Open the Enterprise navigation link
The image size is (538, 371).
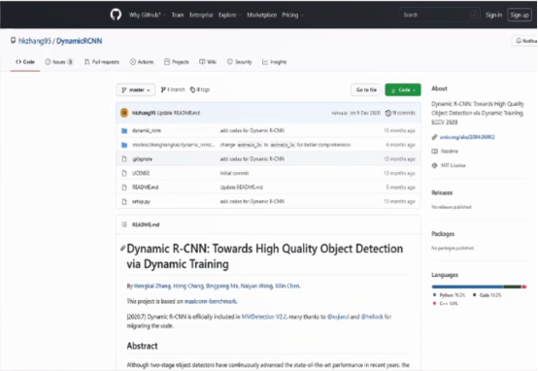[201, 15]
